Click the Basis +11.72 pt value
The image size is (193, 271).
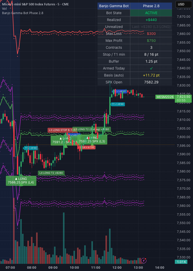pyautogui.click(x=151, y=75)
